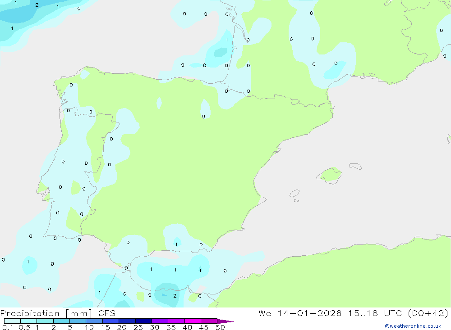The width and height of the screenshot is (451, 330).
Task: Select the '35' legend scale label
Action: click(x=171, y=327)
